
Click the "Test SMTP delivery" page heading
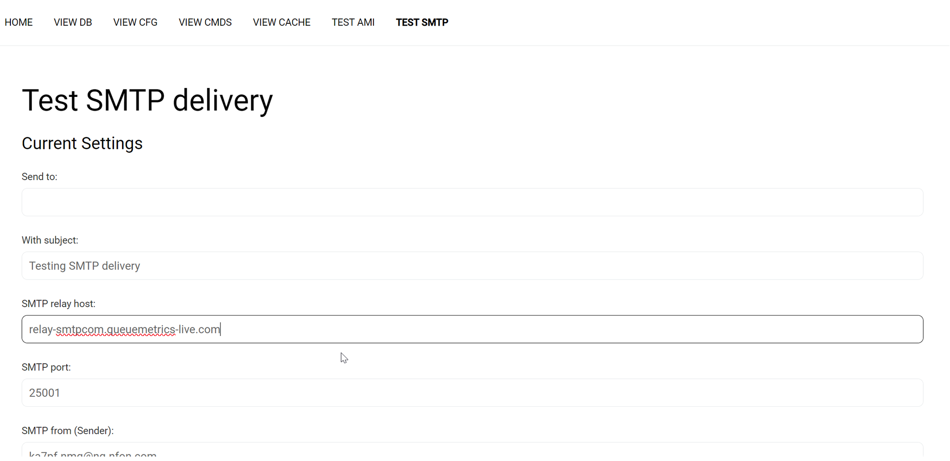click(x=147, y=100)
